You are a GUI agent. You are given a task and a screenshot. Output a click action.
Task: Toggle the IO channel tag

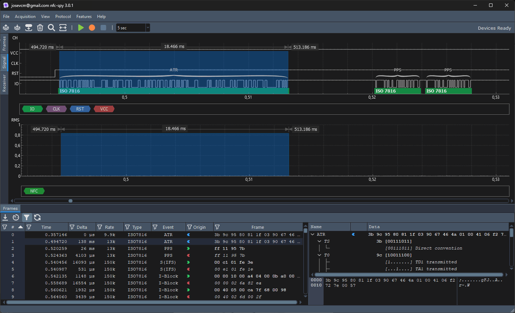33,109
